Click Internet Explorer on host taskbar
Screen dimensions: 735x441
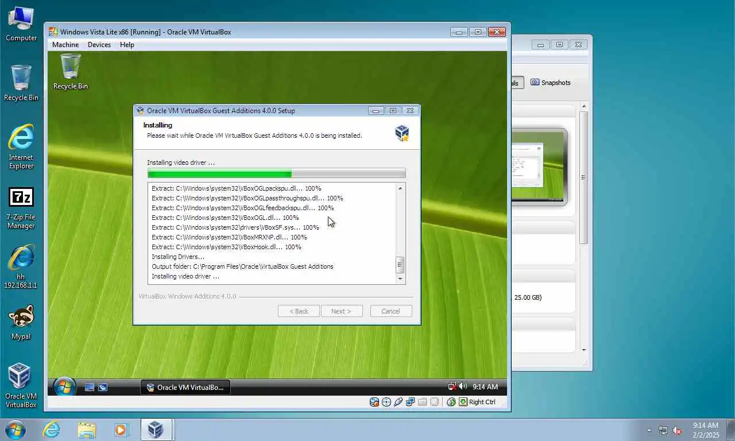[x=51, y=429]
